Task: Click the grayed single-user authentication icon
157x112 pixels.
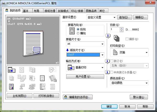Action: (x=22, y=86)
